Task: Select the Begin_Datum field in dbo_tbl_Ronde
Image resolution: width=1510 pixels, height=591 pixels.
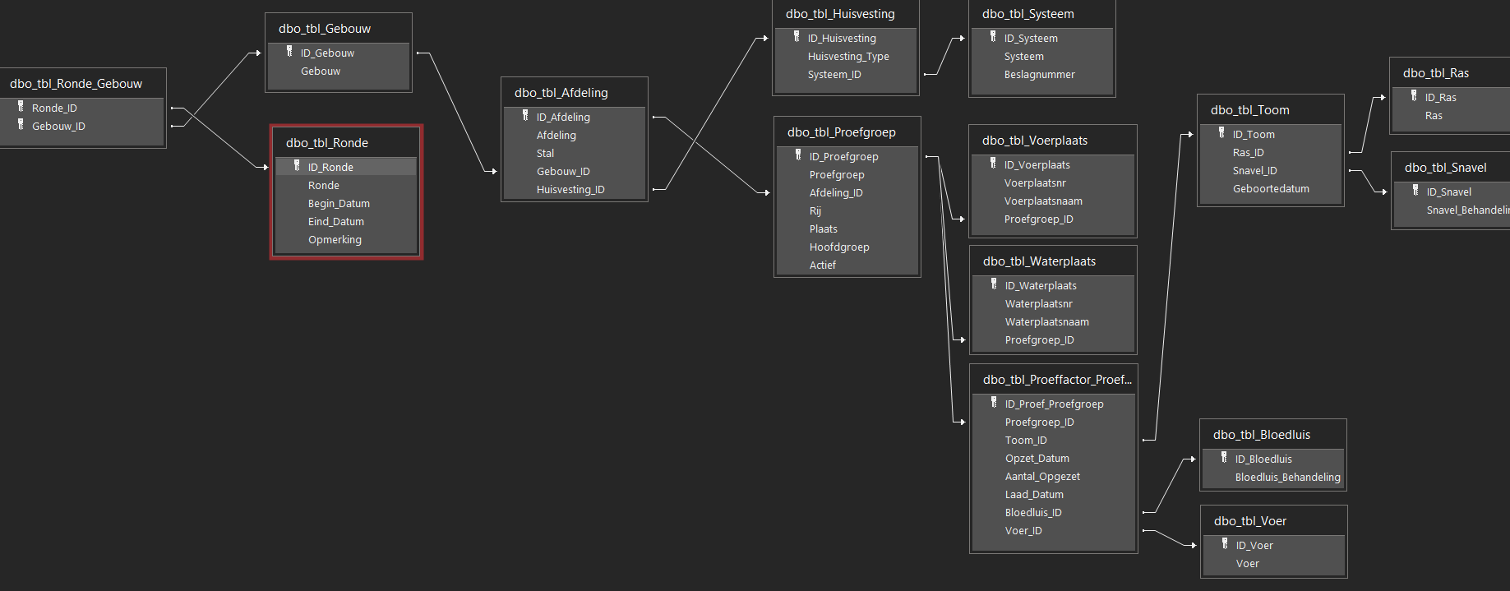Action: coord(339,204)
